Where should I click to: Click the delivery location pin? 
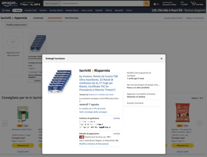click(x=21, y=4)
